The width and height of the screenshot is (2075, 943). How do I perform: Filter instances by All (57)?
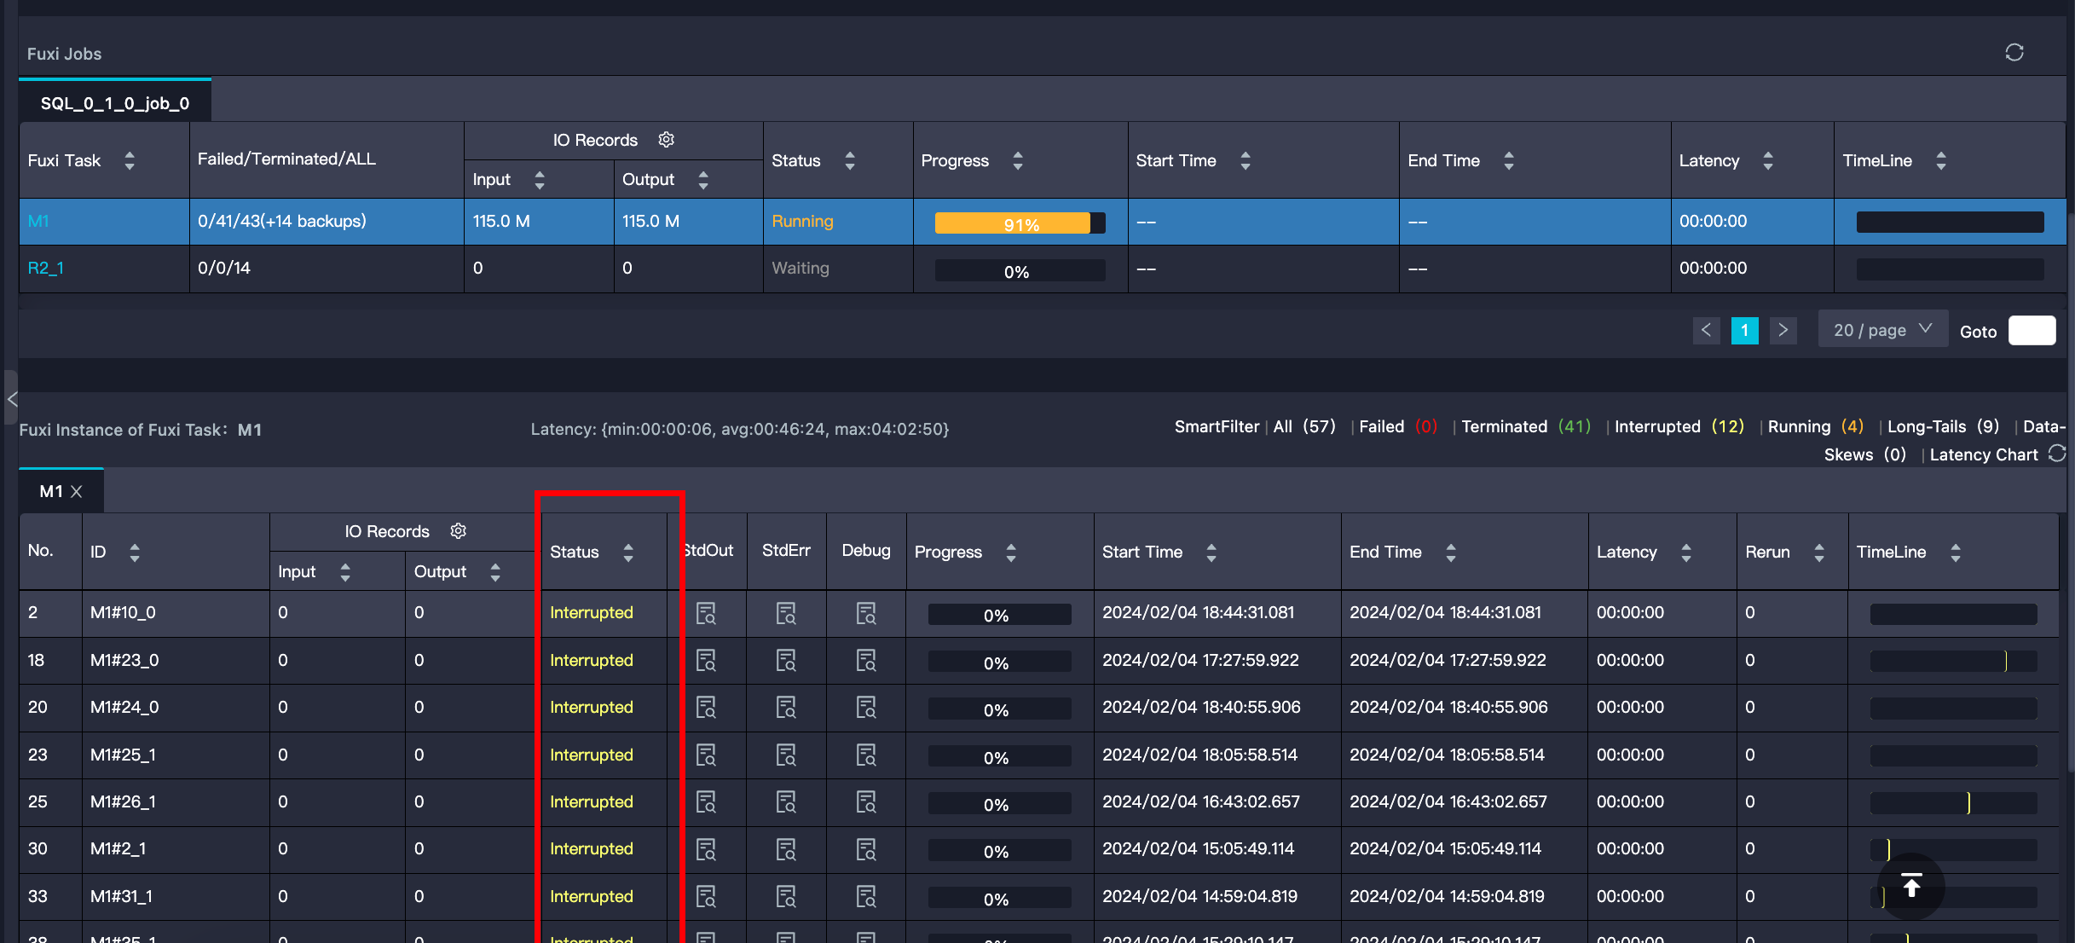pos(1304,426)
